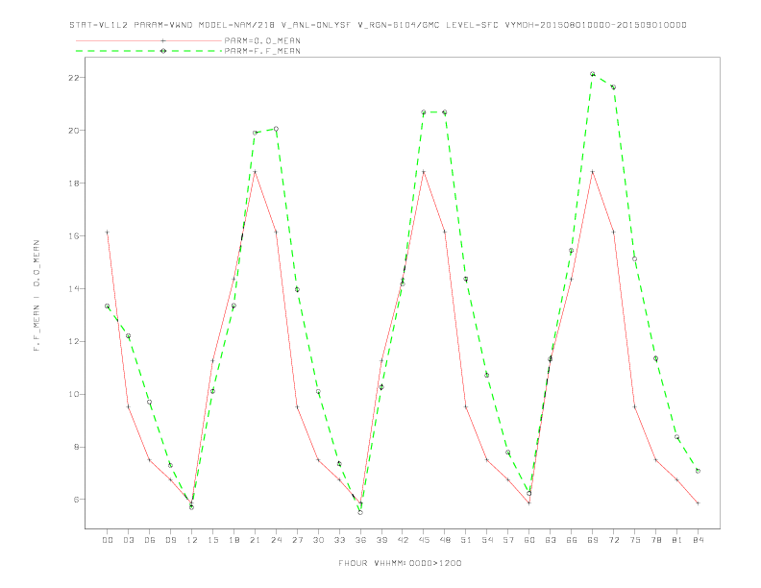
Task: Click the green circle at hour 12
Action: (x=192, y=507)
